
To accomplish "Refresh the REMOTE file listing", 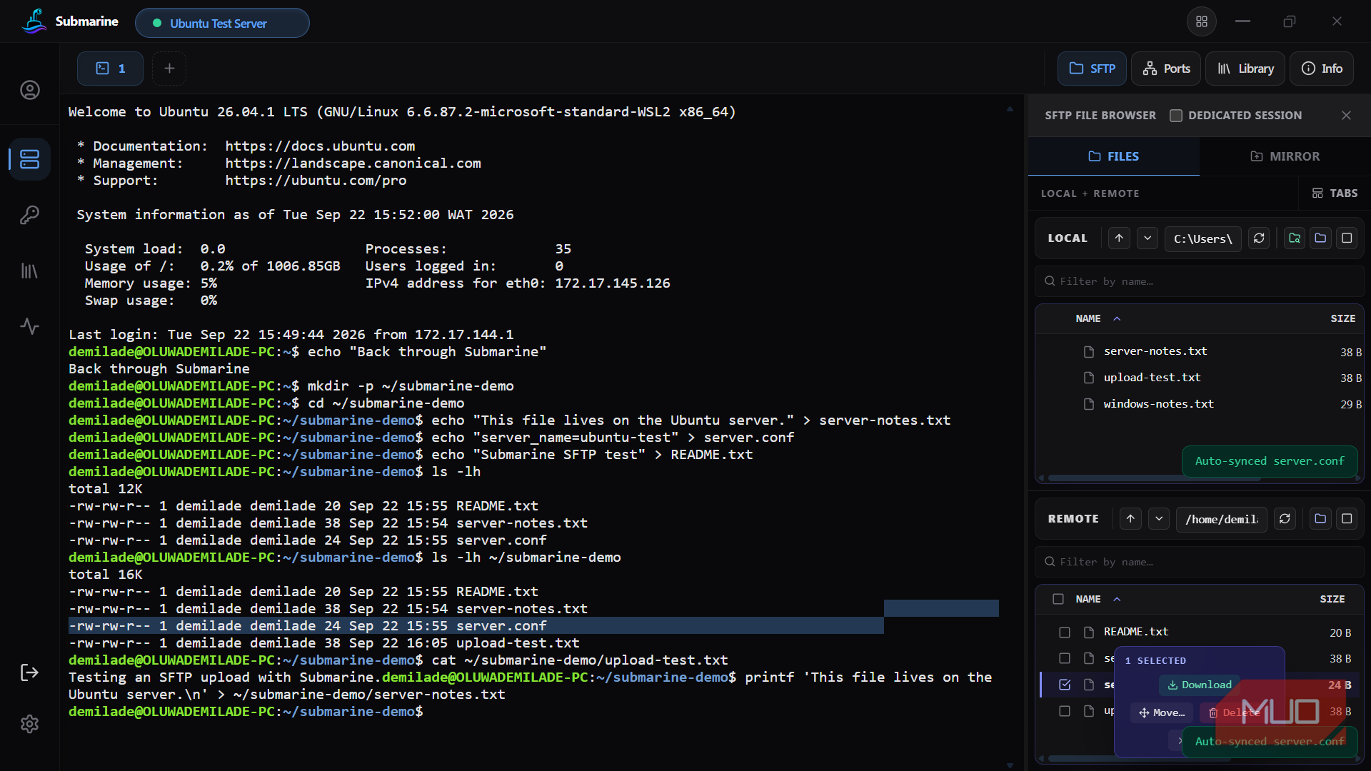I will coord(1285,519).
